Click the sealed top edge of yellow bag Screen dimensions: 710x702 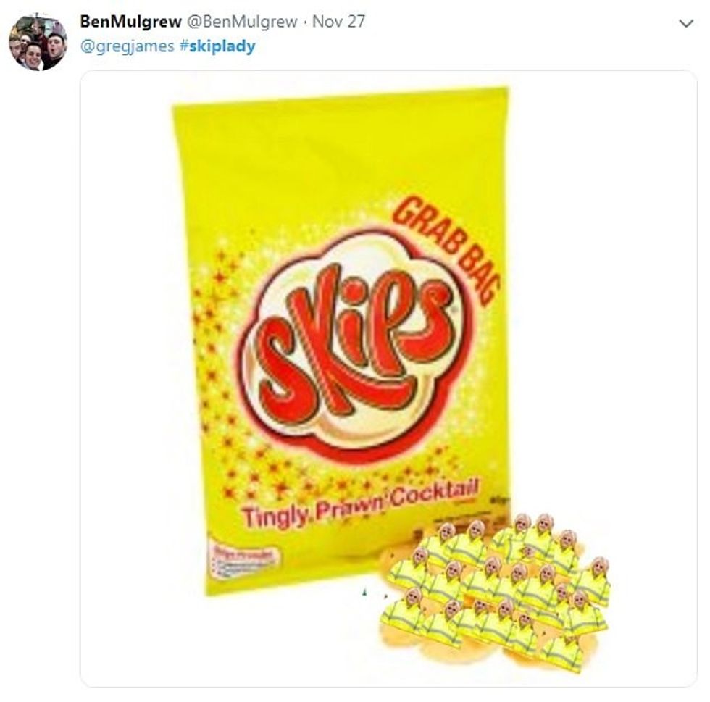pos(341,97)
